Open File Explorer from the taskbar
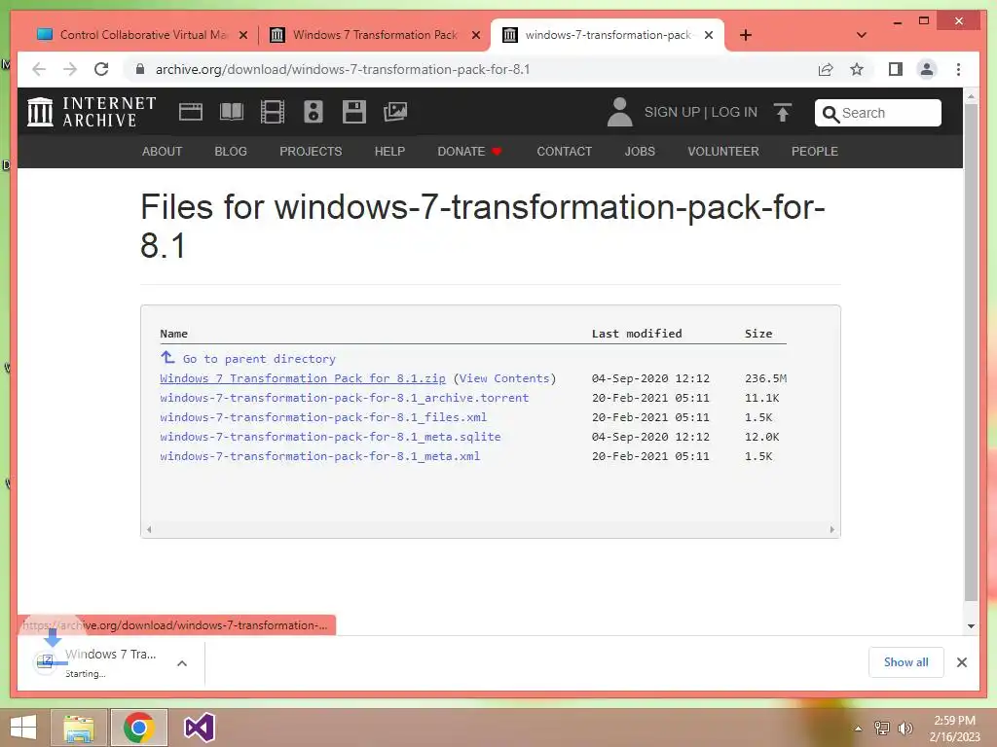Image resolution: width=997 pixels, height=747 pixels. (x=79, y=728)
